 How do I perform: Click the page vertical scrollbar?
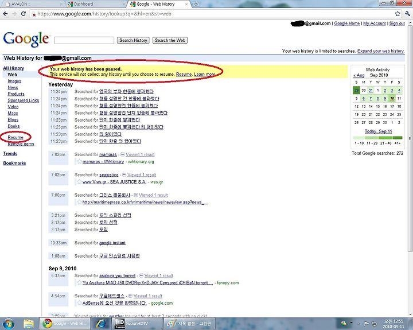(410, 138)
